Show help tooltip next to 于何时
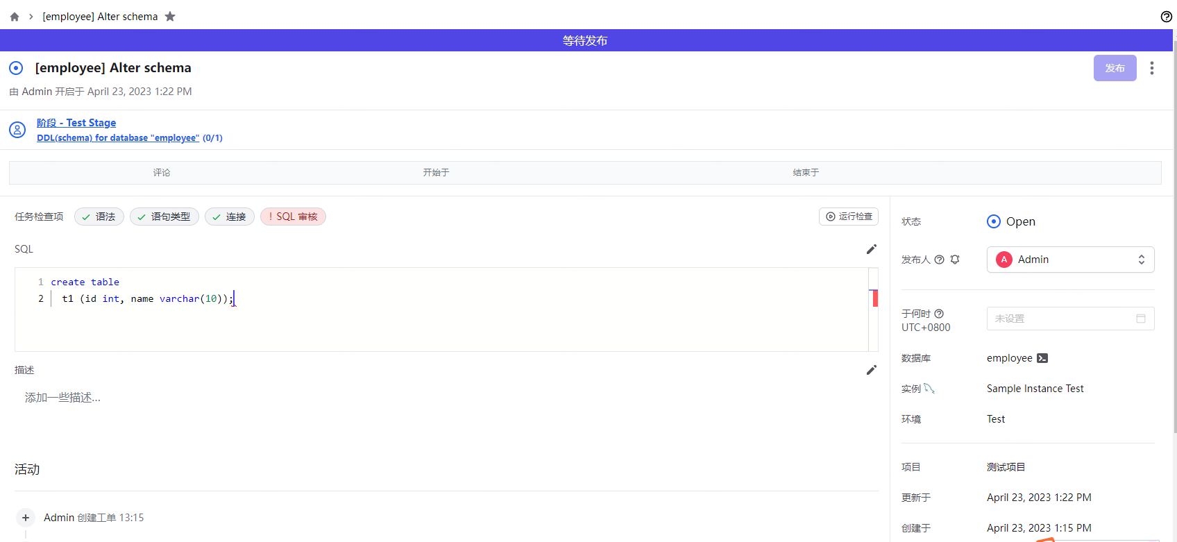The height and width of the screenshot is (542, 1177). [939, 314]
